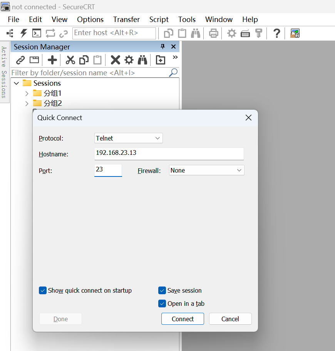Launch SecureFX icon in toolbar
Image resolution: width=335 pixels, height=351 pixels.
(x=295, y=33)
